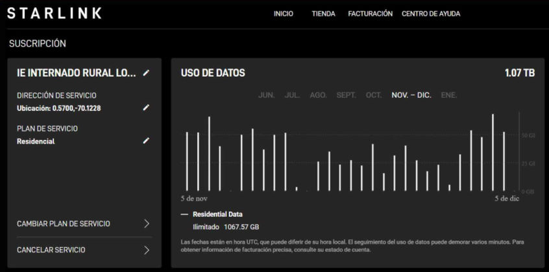This screenshot has height=272, width=549.
Task: Select the NOV. – DIC. month tab
Action: point(411,95)
